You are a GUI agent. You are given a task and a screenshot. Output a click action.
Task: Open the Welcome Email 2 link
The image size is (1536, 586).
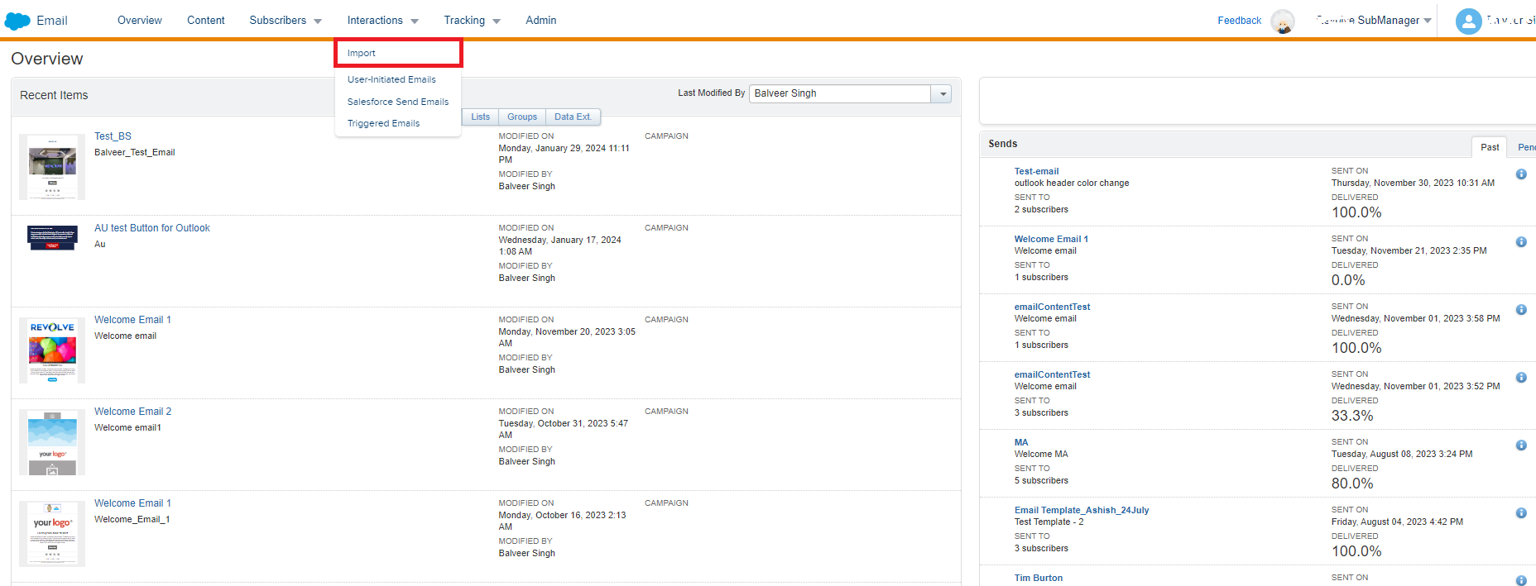click(132, 412)
